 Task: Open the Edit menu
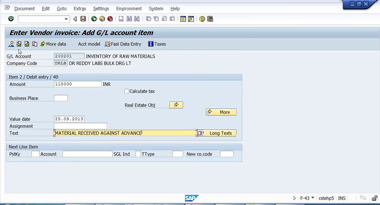click(x=46, y=8)
